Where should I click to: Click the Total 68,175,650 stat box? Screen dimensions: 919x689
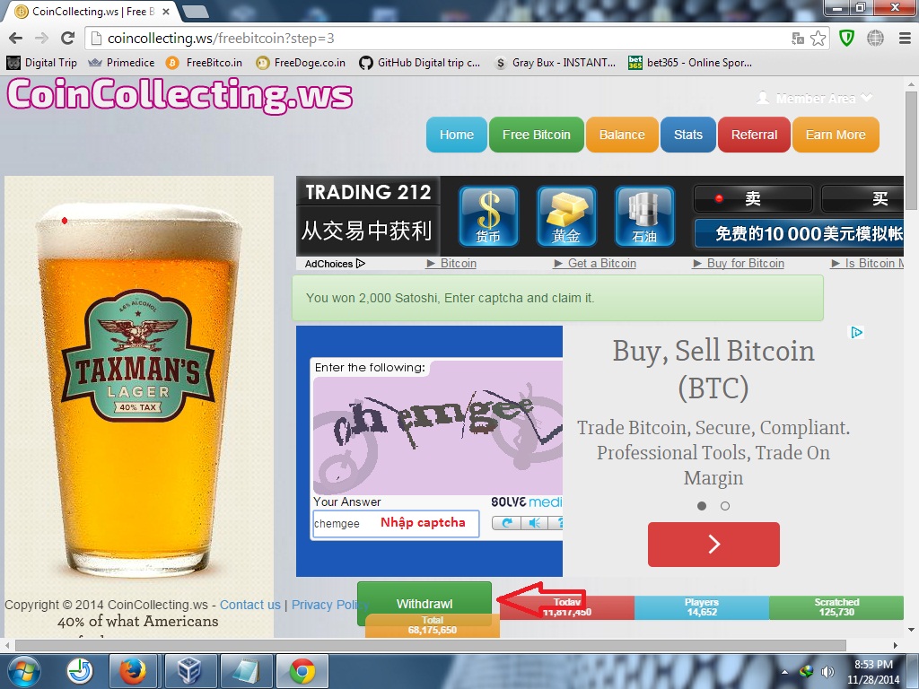pos(433,625)
